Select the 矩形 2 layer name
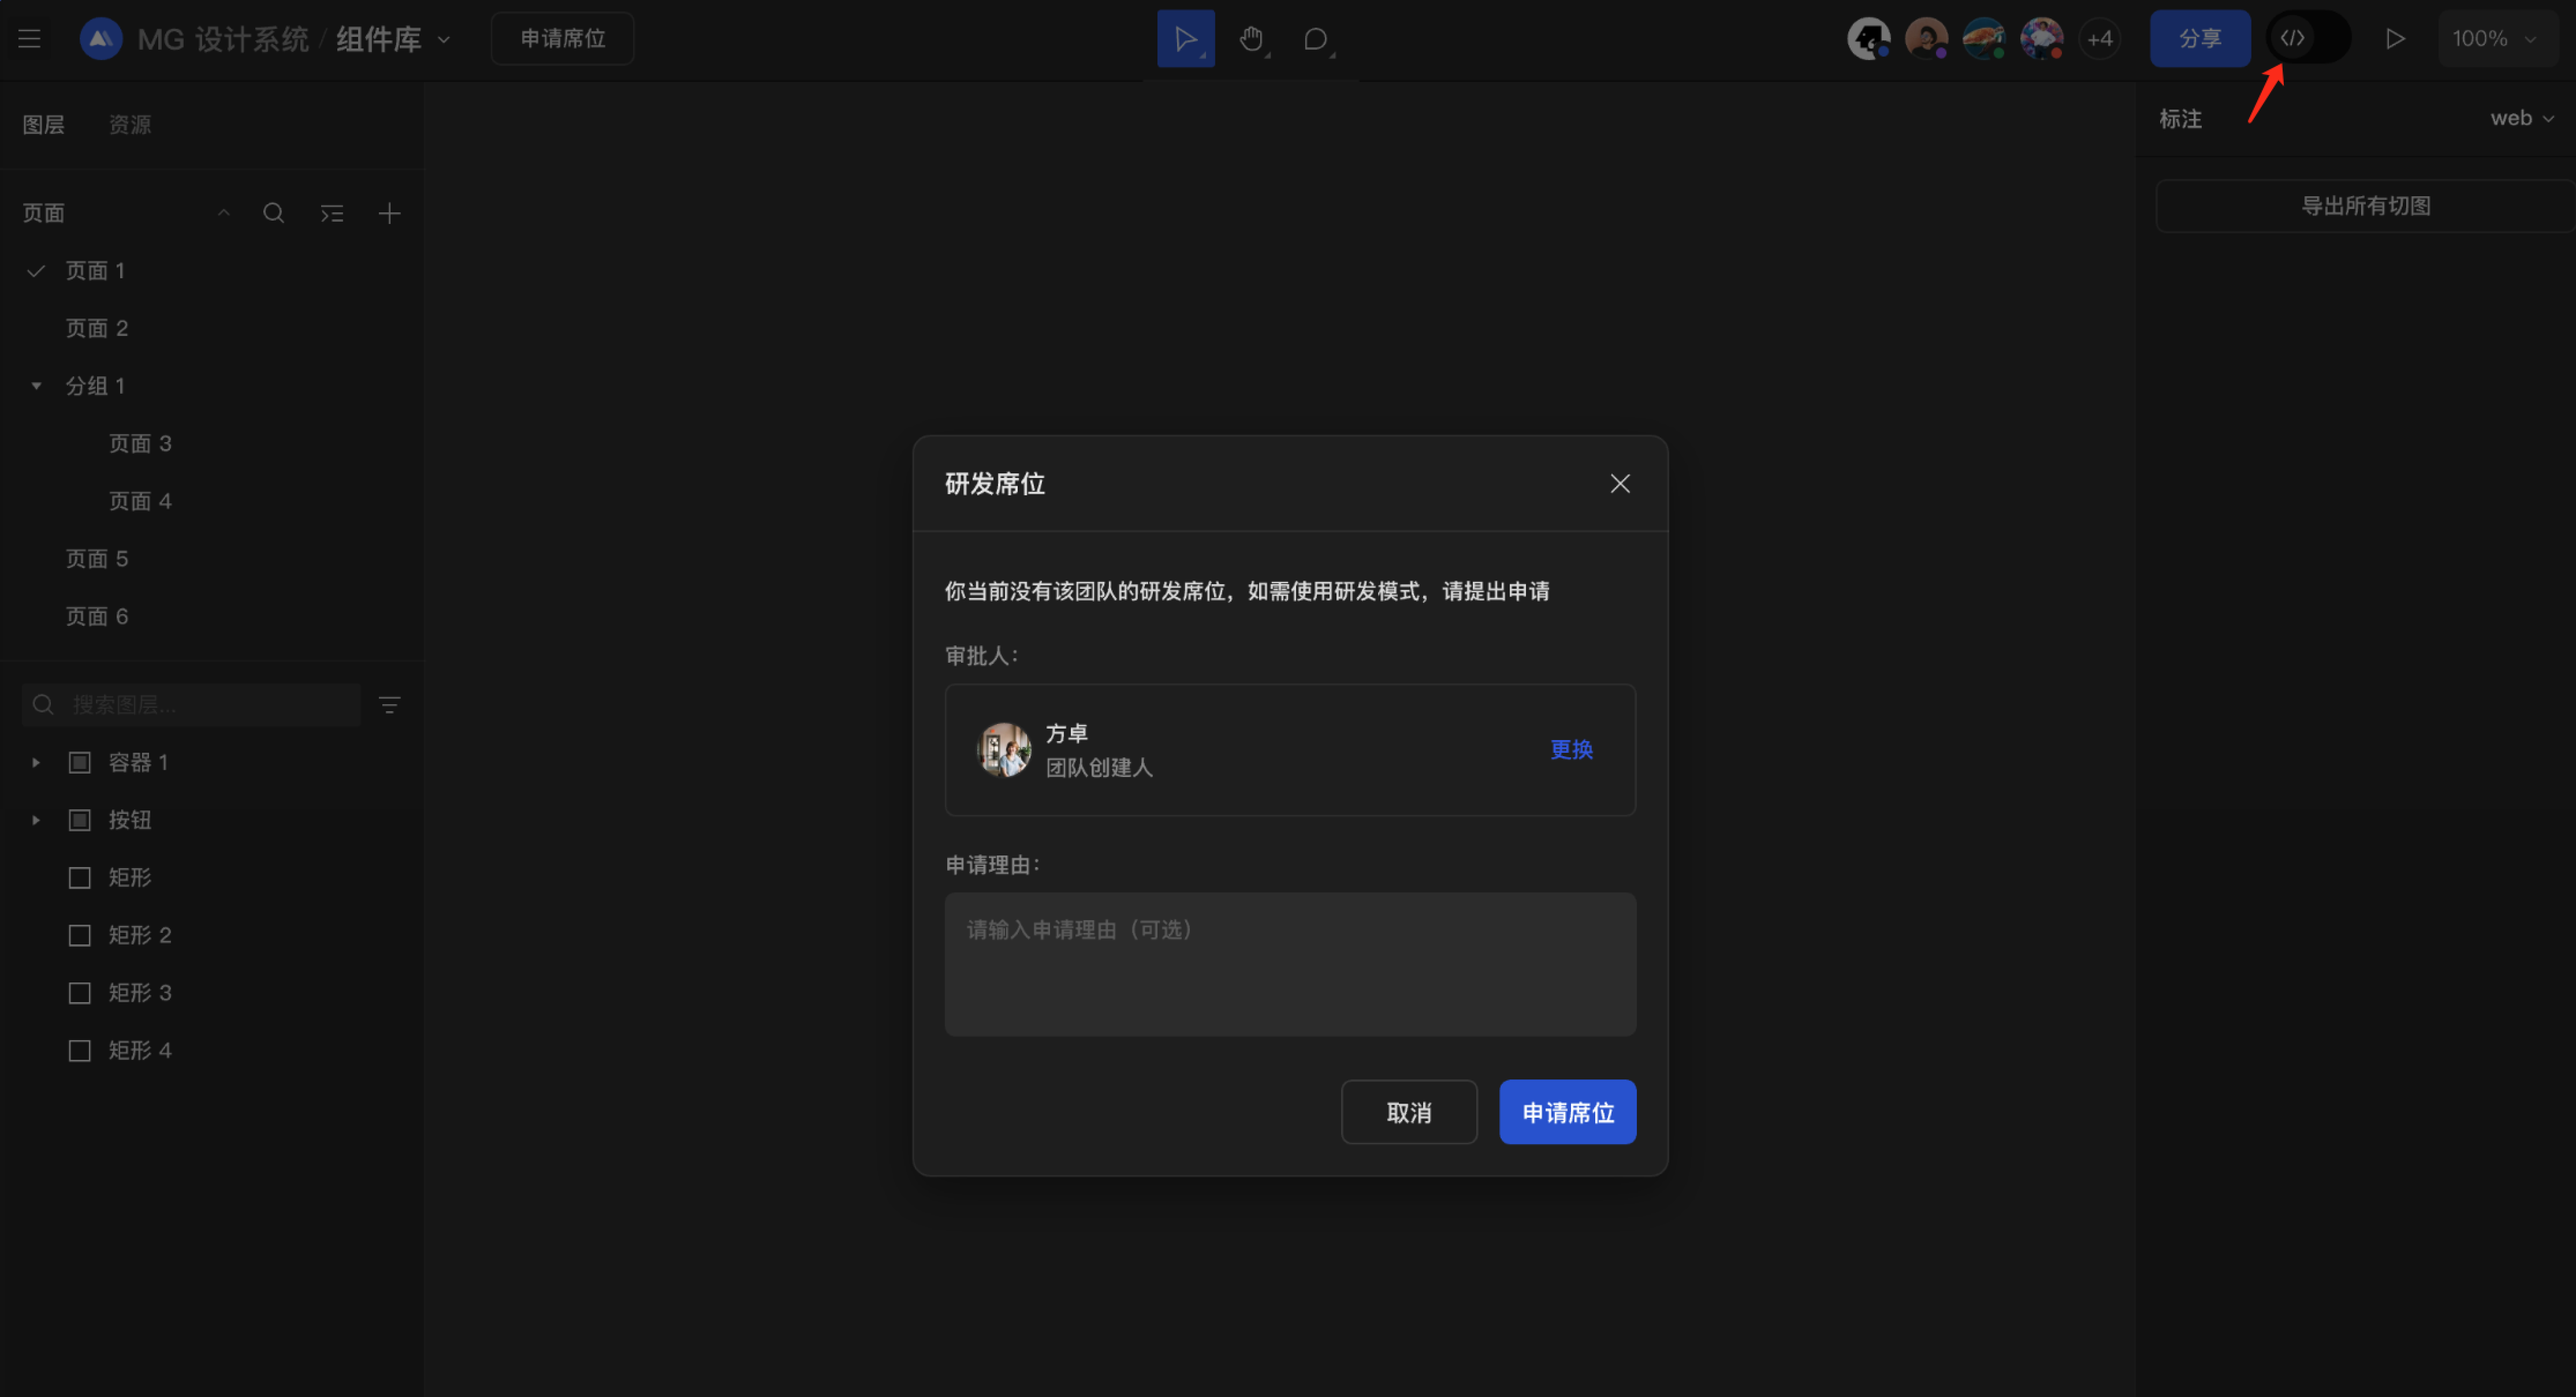Image resolution: width=2576 pixels, height=1397 pixels. tap(140, 935)
